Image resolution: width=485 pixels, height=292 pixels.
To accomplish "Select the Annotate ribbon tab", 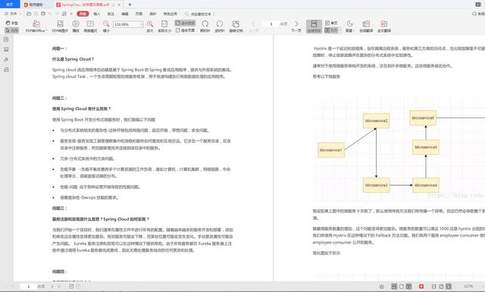I will (x=111, y=14).
